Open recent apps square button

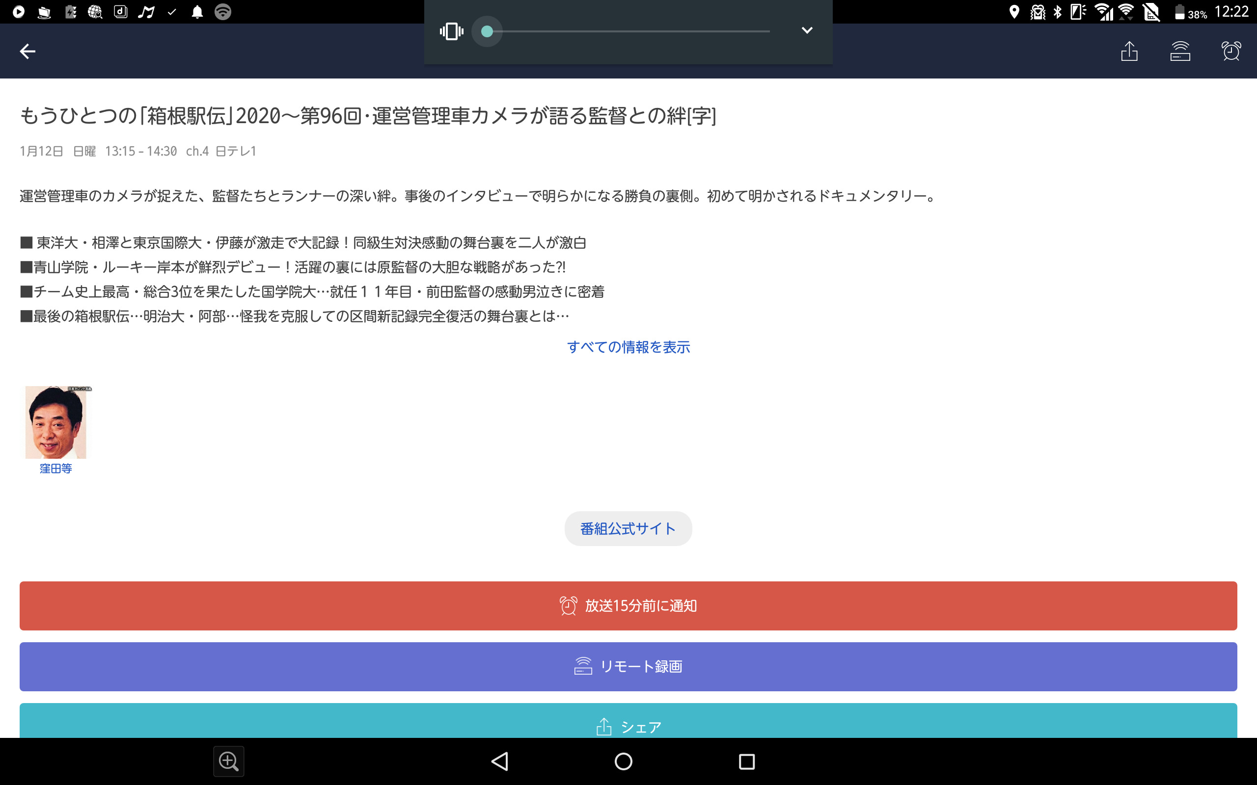pyautogui.click(x=746, y=761)
